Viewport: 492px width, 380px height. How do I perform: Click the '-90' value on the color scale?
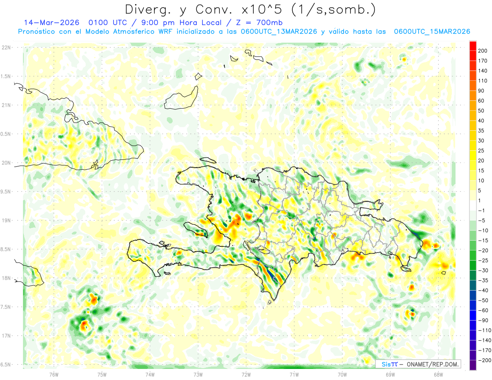pos(483,321)
